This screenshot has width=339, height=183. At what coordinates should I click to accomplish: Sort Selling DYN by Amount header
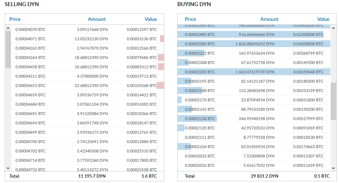tap(97, 19)
